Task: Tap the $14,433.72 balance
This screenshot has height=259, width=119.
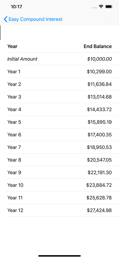Action: tap(99, 109)
